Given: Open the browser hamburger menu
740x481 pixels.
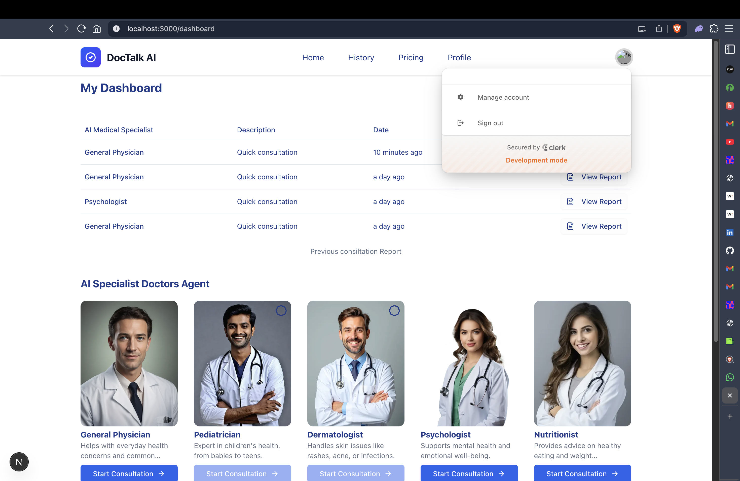Looking at the screenshot, I should (x=729, y=29).
